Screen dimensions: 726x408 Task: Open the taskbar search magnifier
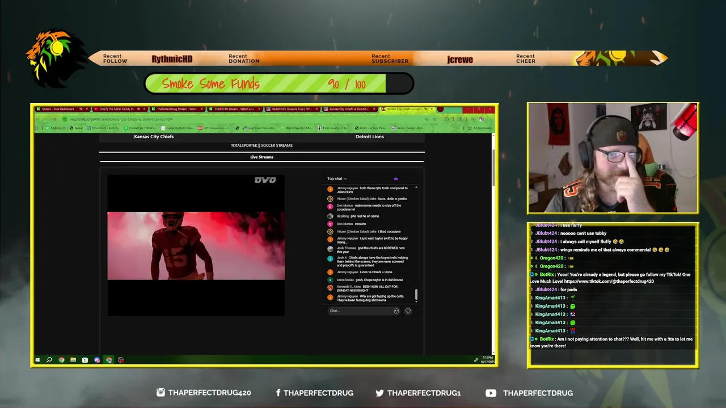(49, 360)
